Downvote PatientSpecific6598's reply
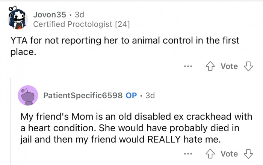The width and height of the screenshot is (263, 165). point(248,154)
